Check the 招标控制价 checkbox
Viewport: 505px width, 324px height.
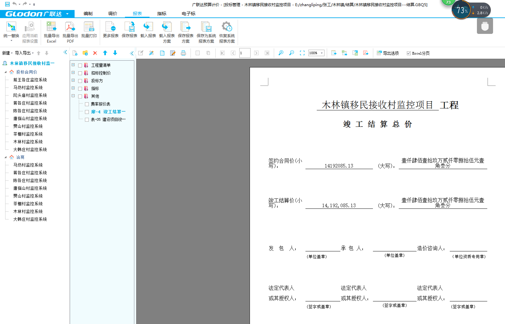click(x=80, y=73)
